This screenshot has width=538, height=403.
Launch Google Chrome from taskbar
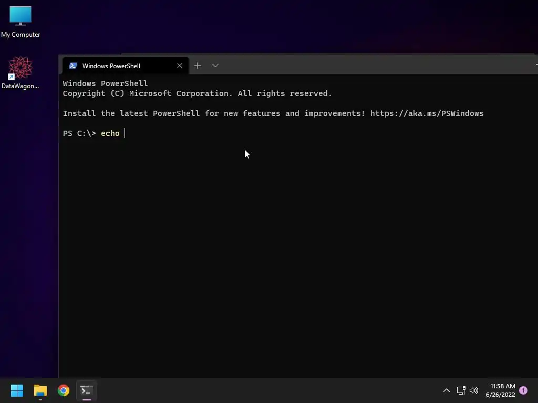(x=64, y=390)
